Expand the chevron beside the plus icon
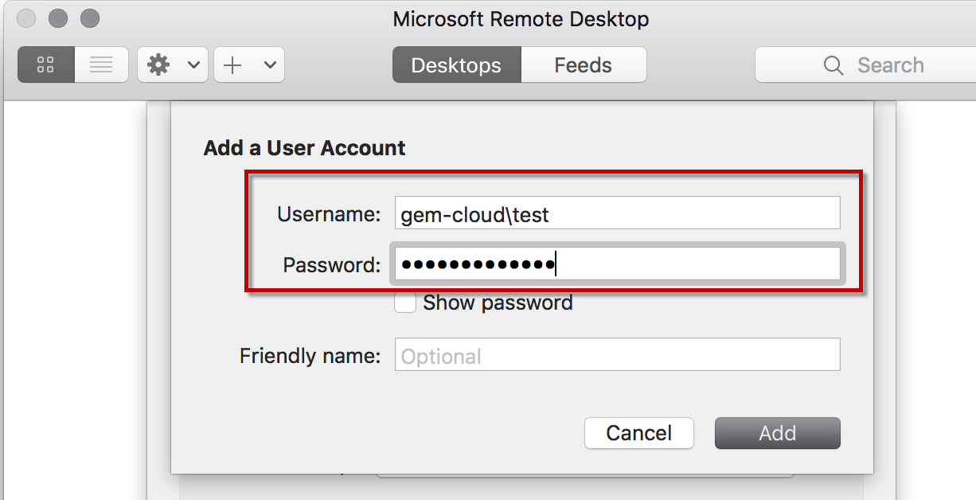976x500 pixels. click(270, 65)
